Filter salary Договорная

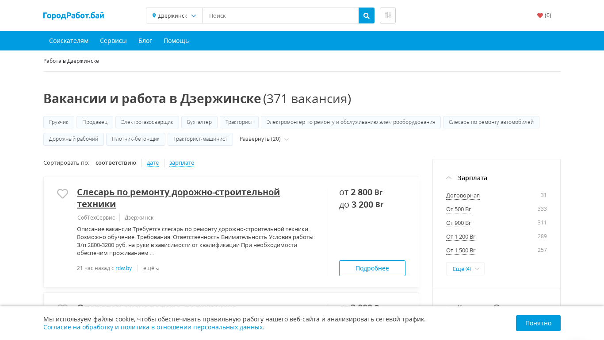point(463,196)
